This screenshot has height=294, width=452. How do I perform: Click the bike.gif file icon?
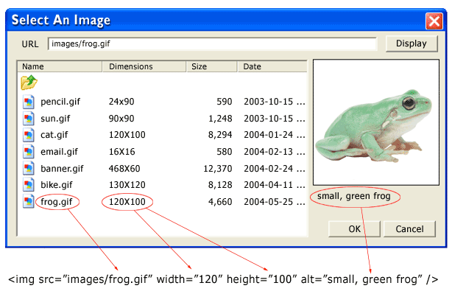click(x=29, y=185)
